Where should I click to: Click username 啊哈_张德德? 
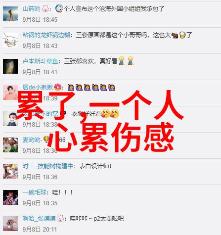pos(39,219)
